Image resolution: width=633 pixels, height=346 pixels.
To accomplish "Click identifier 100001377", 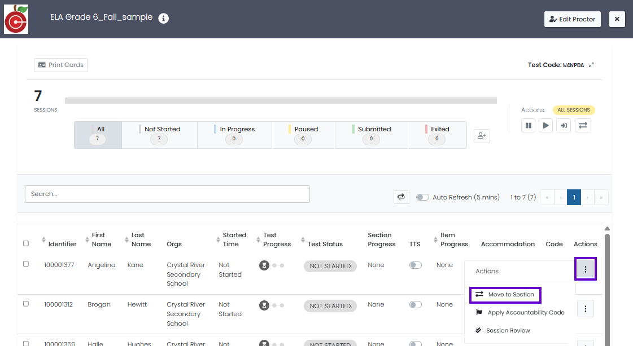I will [x=59, y=265].
